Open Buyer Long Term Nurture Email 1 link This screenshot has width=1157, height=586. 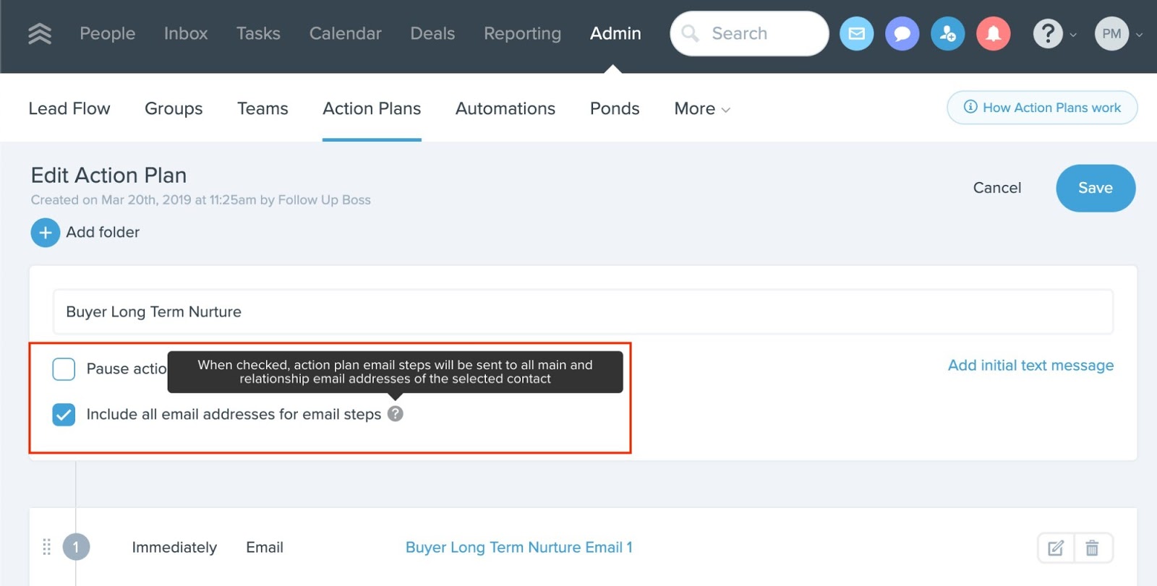pyautogui.click(x=518, y=548)
